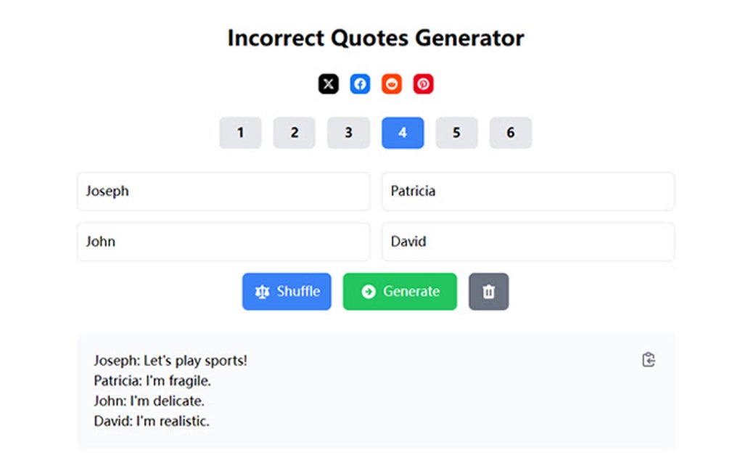Select character count option 1
The image size is (740, 463).
pyautogui.click(x=240, y=133)
